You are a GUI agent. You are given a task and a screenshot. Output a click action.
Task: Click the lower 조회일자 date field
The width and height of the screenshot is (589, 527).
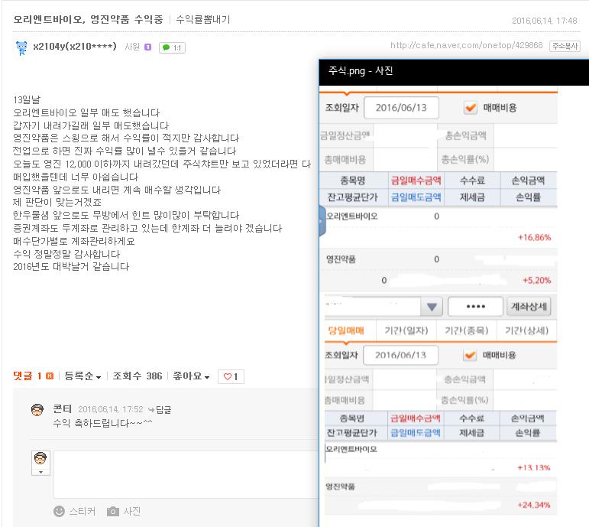400,355
